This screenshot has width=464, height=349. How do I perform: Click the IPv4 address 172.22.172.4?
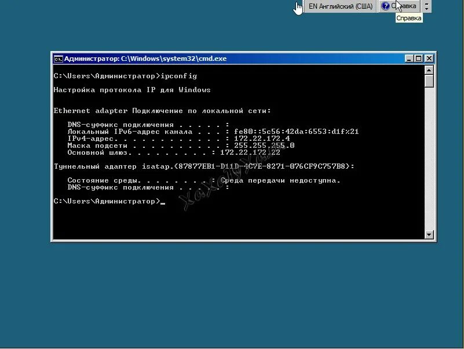tap(262, 139)
